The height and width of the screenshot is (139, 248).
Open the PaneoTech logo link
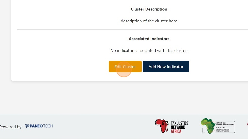tap(39, 126)
